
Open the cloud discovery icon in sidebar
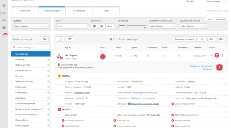coord(4,13)
